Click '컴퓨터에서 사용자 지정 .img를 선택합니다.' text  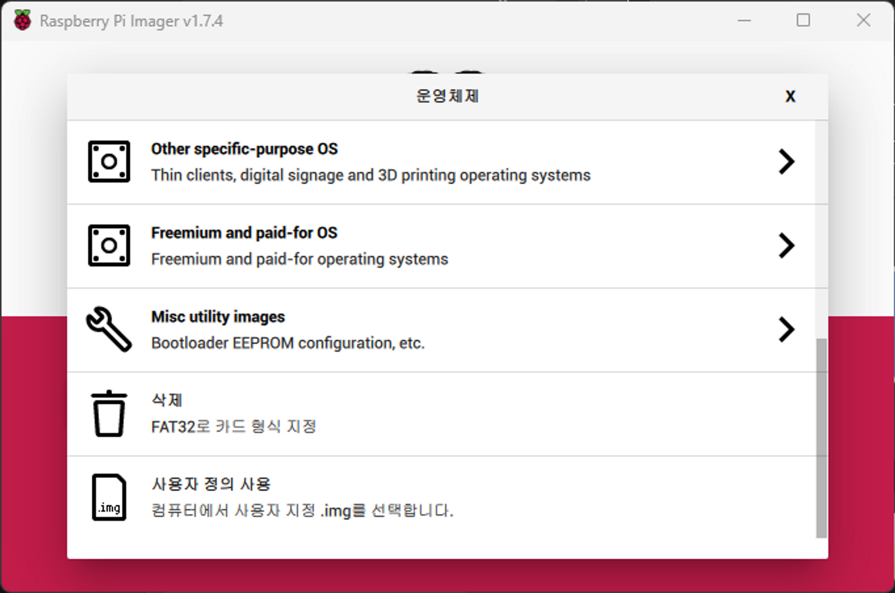click(x=303, y=511)
